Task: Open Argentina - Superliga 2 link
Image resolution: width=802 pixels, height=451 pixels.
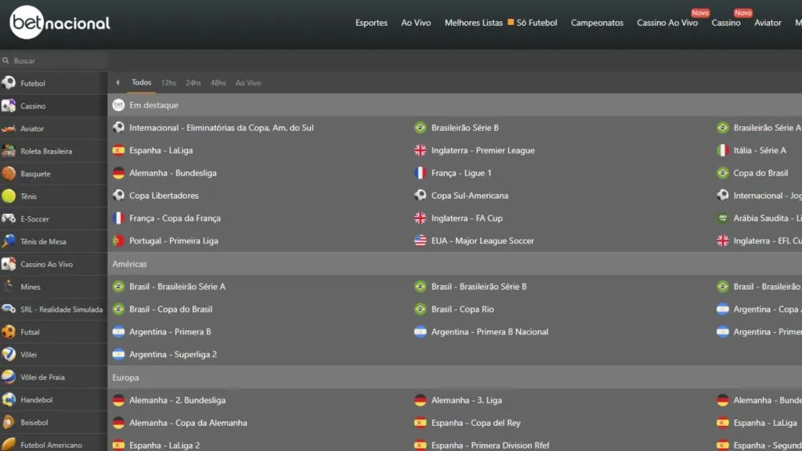Action: pyautogui.click(x=173, y=354)
